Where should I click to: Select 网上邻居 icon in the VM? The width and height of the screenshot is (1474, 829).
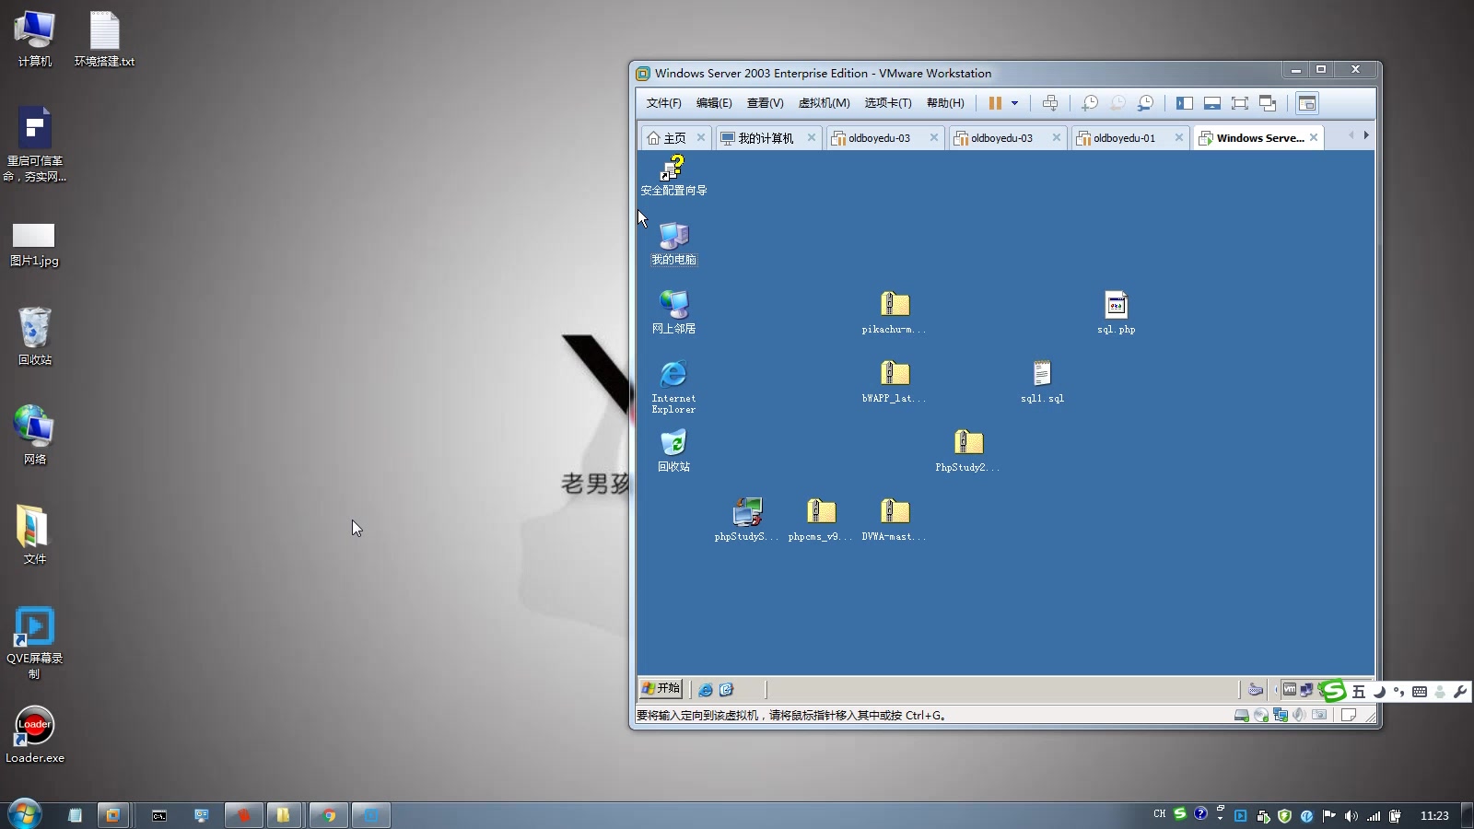(673, 313)
